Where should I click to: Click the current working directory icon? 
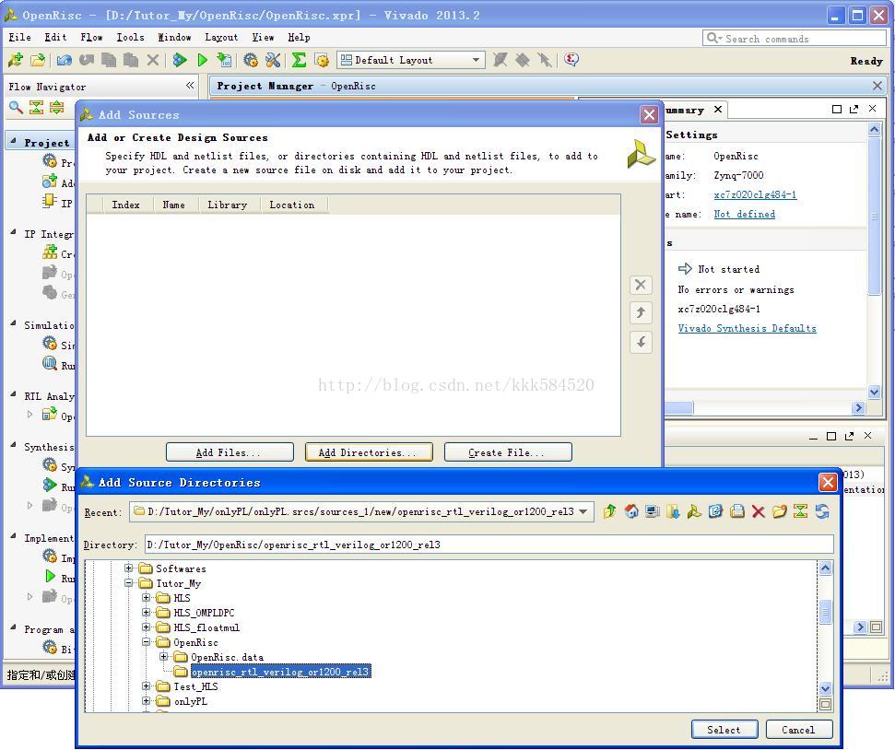click(x=674, y=511)
